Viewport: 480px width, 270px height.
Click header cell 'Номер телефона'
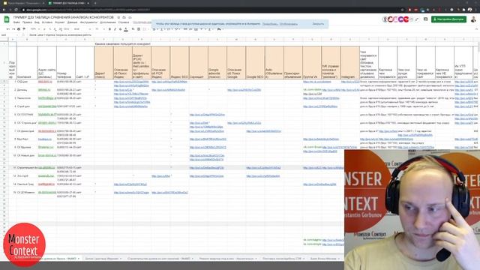point(66,63)
